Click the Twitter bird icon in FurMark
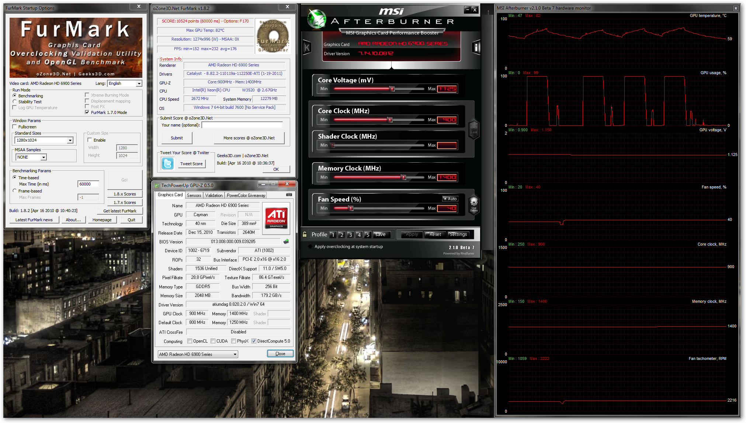 point(167,163)
